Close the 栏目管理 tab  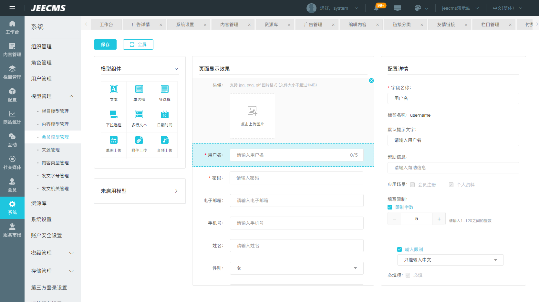(510, 25)
